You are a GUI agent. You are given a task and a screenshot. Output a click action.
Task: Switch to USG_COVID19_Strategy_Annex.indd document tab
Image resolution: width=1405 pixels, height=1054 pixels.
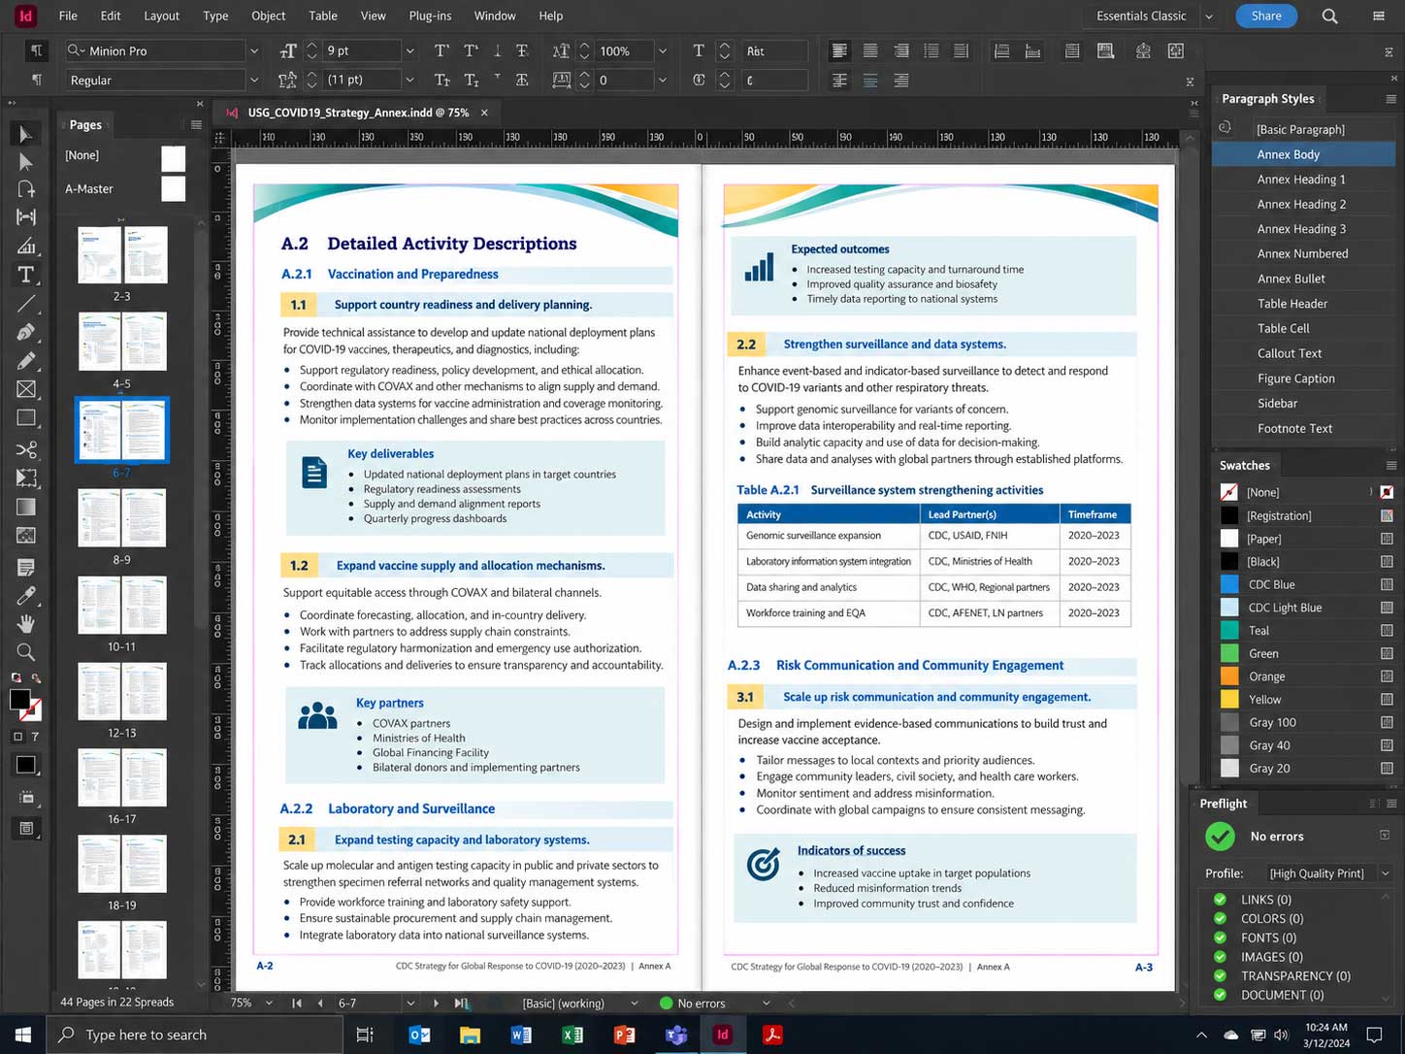pos(358,113)
